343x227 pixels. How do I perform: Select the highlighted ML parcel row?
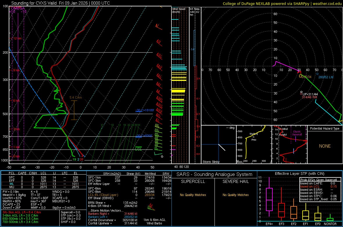(x=44, y=184)
